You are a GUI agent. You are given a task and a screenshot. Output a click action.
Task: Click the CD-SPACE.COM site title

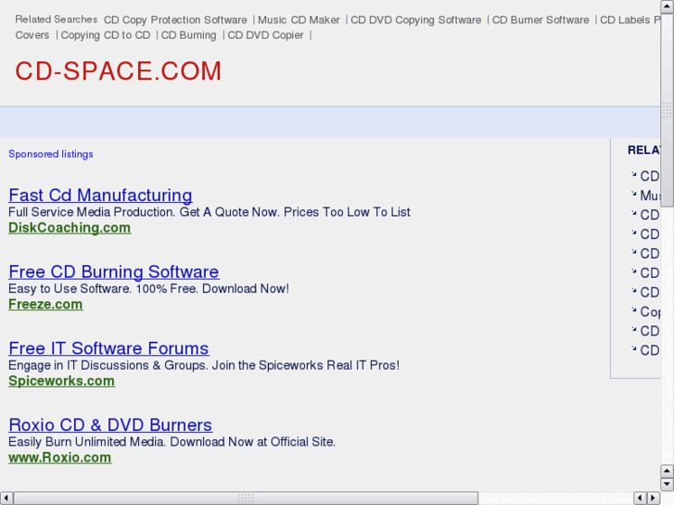pyautogui.click(x=119, y=71)
